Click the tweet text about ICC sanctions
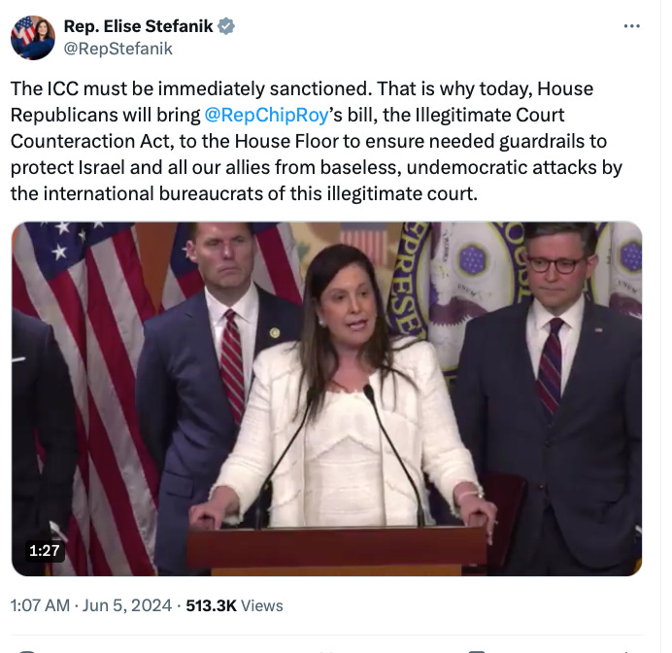Image resolution: width=672 pixels, height=653 pixels. (x=317, y=141)
